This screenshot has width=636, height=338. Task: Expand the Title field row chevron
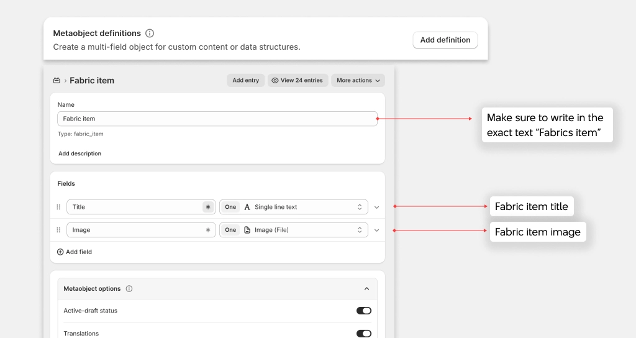coord(377,208)
